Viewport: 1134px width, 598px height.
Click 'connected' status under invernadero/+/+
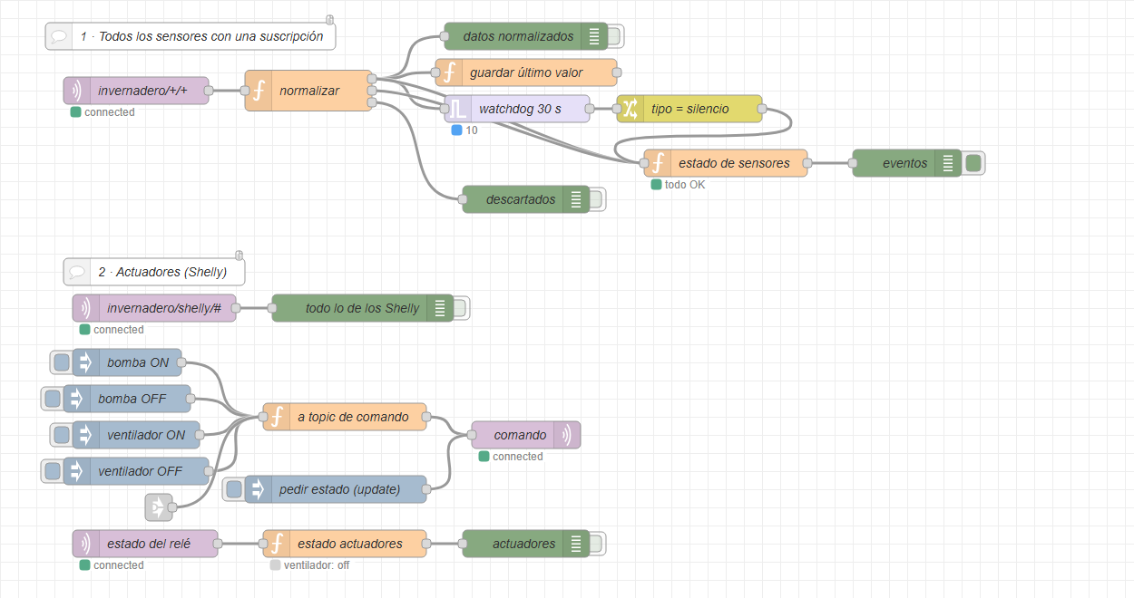pos(109,112)
